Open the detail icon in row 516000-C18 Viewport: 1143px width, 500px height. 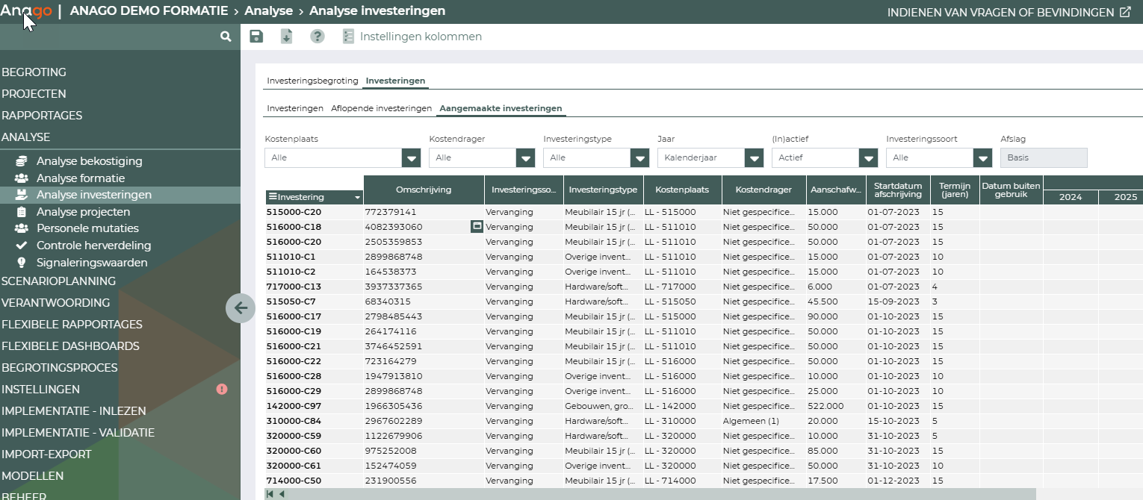[477, 226]
